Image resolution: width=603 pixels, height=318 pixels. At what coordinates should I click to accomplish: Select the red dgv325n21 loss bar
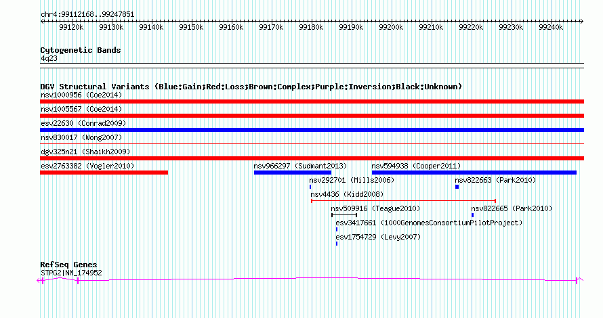[x=312, y=158]
